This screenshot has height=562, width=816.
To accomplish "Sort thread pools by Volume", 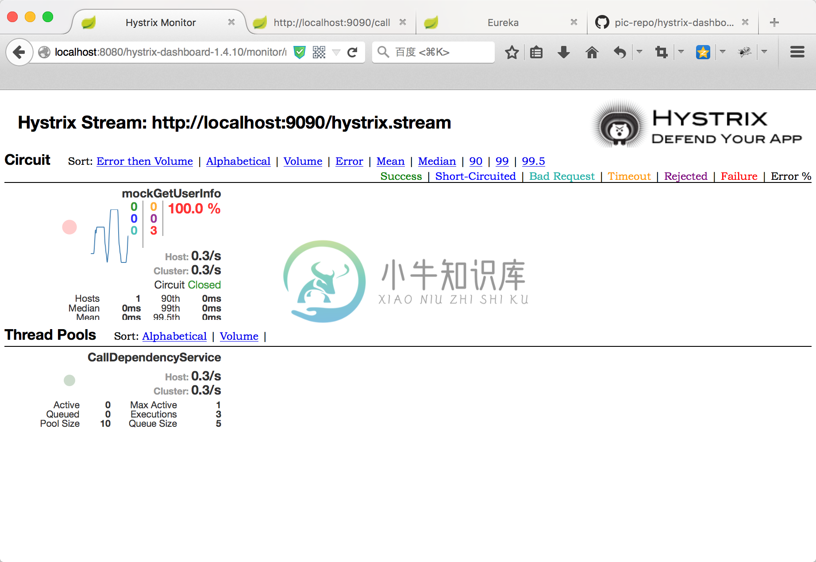I will (x=239, y=336).
